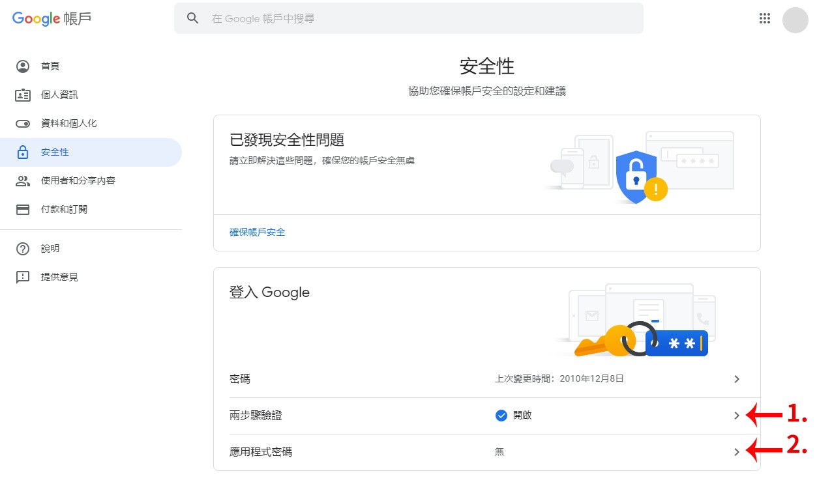Click the blue check icon beside 開啟

[501, 416]
